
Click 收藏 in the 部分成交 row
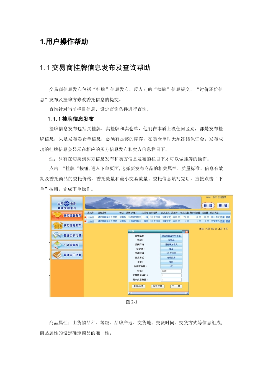[222, 217]
